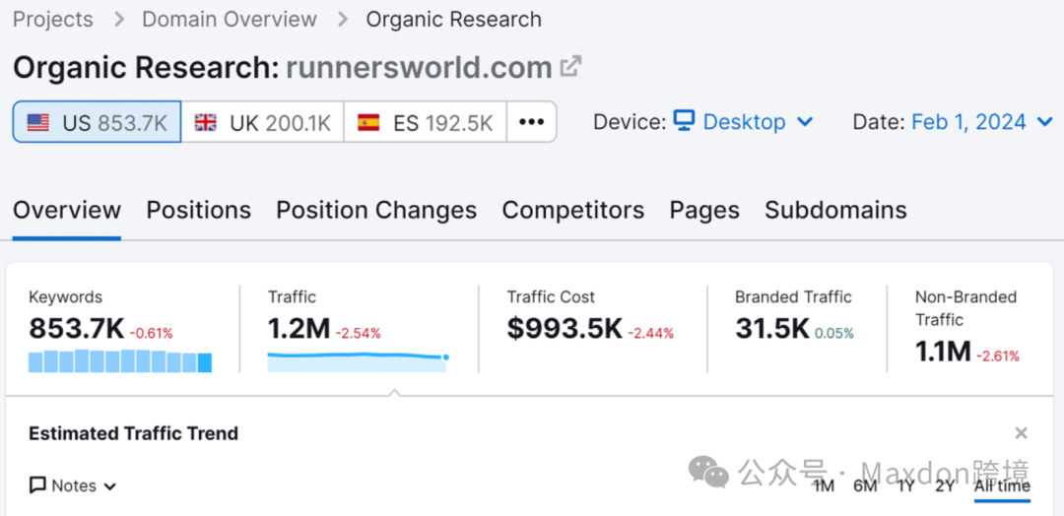The image size is (1064, 516).
Task: Click the desktop monitor icon
Action: tap(684, 121)
